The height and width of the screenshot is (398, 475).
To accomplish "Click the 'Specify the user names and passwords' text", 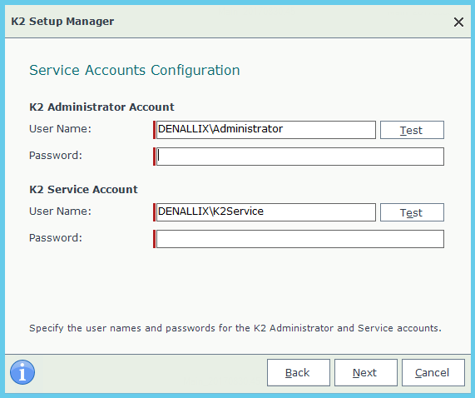I will (235, 328).
